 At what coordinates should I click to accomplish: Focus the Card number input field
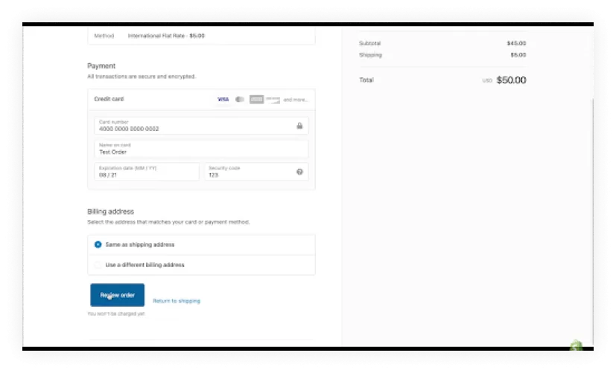pos(194,126)
